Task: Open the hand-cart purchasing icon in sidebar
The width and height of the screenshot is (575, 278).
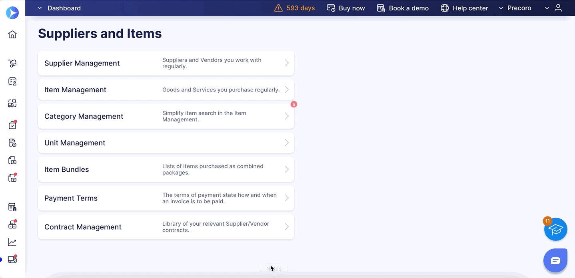Action: [12, 63]
